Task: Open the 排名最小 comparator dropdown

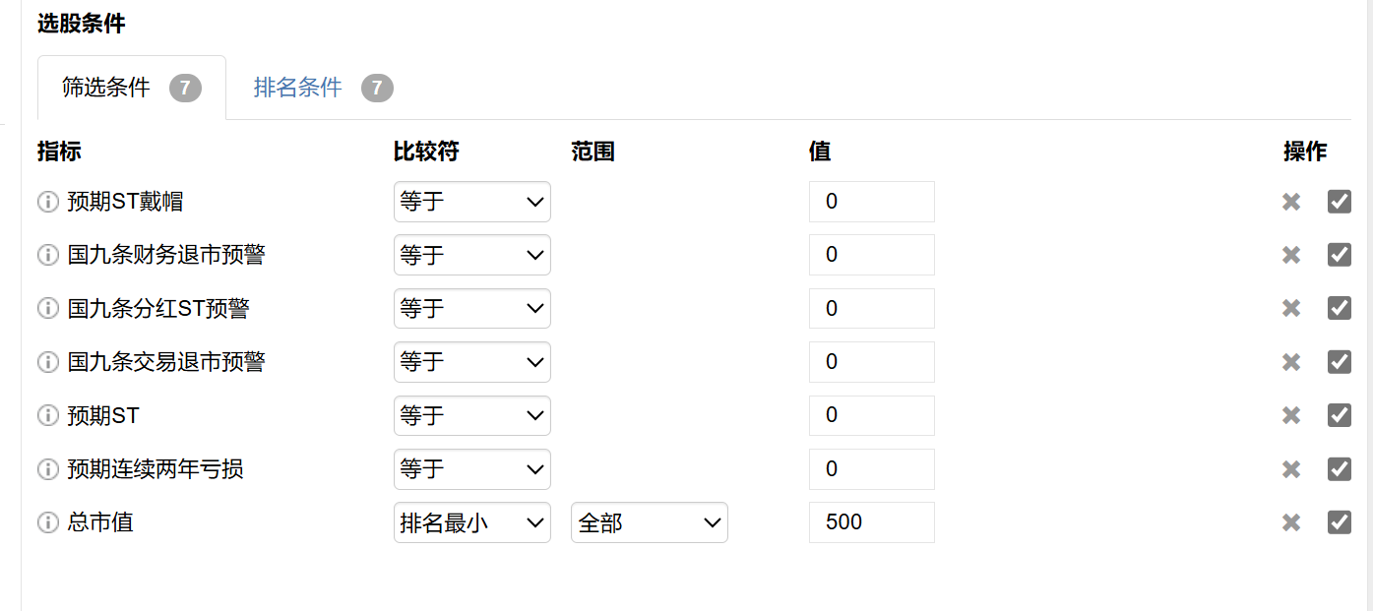Action: [x=471, y=522]
